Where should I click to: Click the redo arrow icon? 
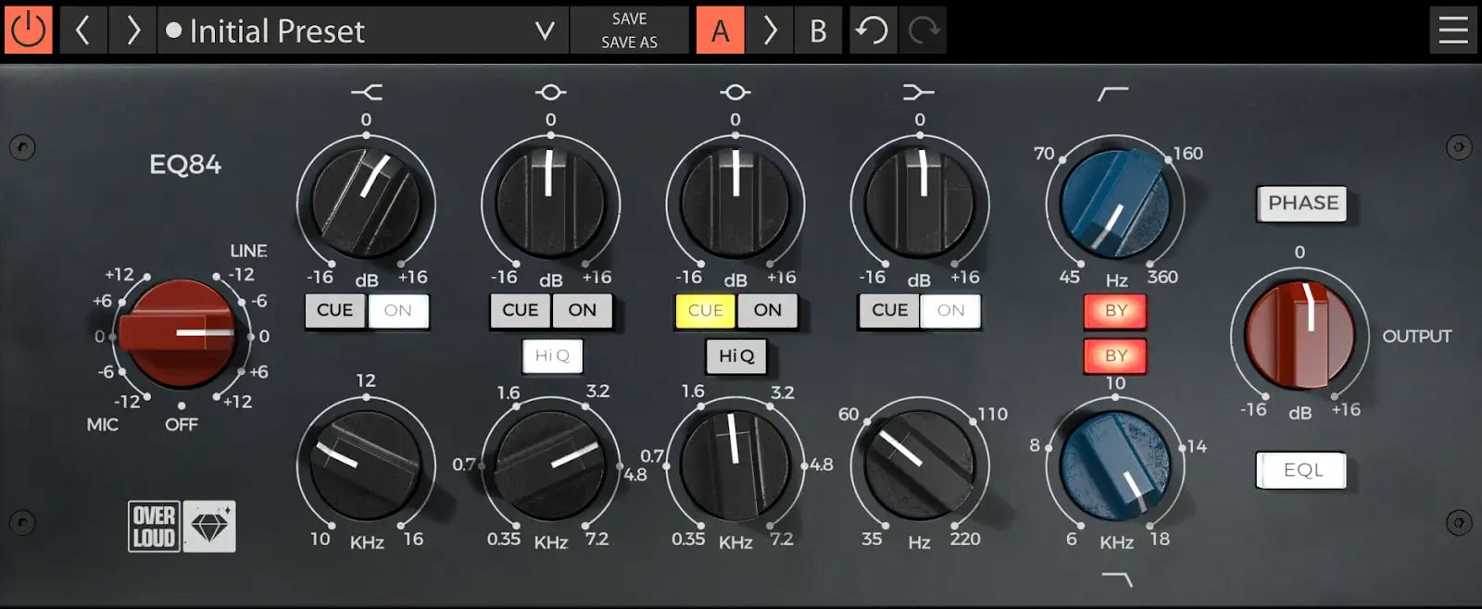click(923, 31)
